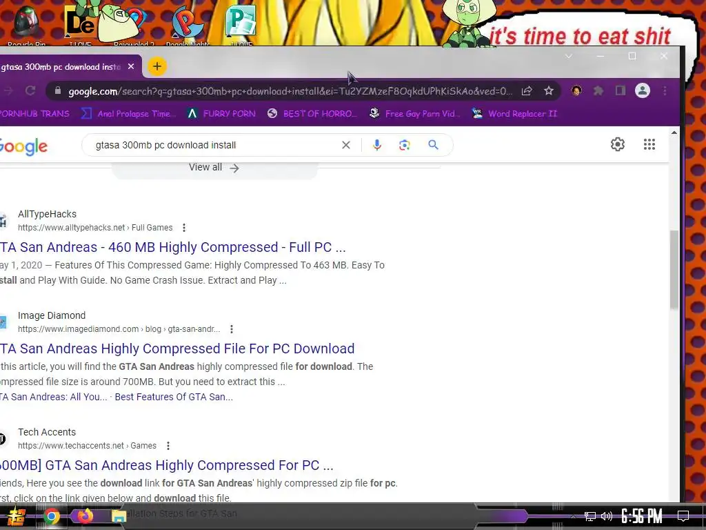
Task: Submit search with magnifier icon
Action: tap(433, 145)
